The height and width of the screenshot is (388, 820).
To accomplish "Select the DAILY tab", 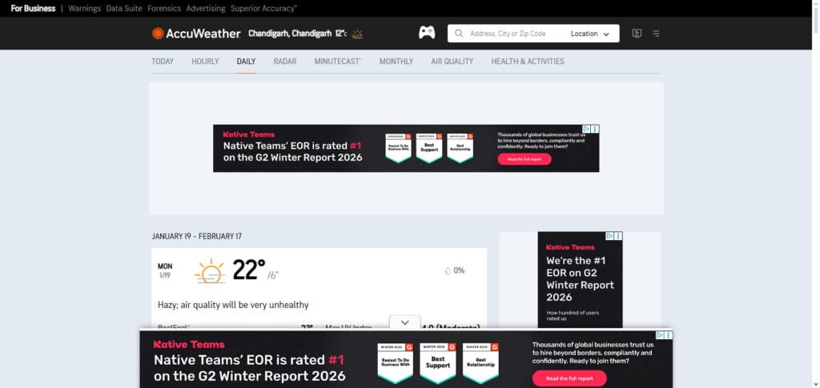I will 247,62.
